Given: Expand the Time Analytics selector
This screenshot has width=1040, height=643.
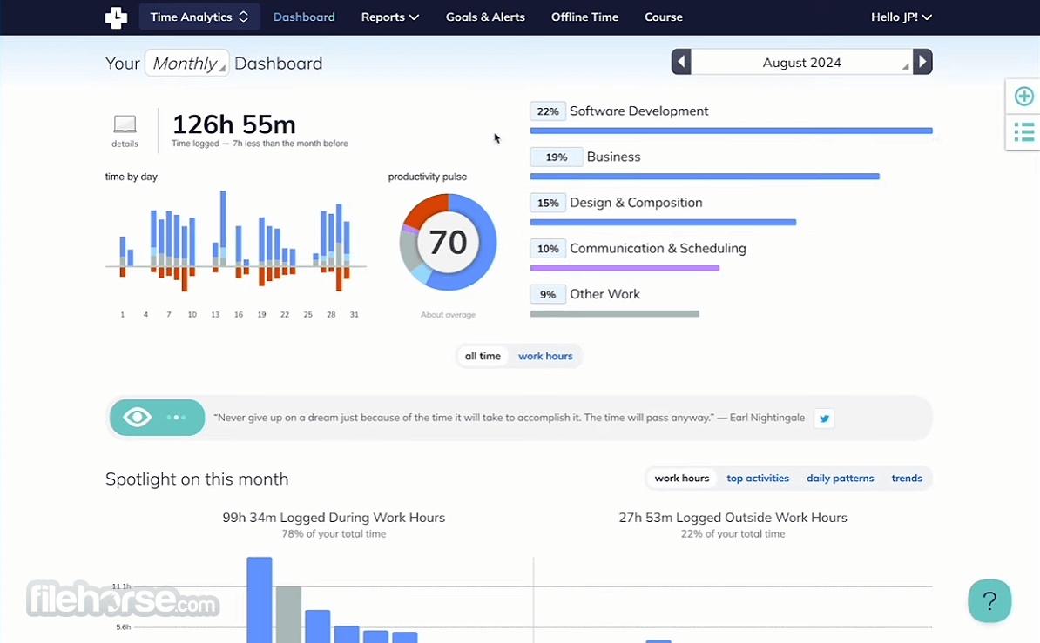Looking at the screenshot, I should [x=199, y=17].
